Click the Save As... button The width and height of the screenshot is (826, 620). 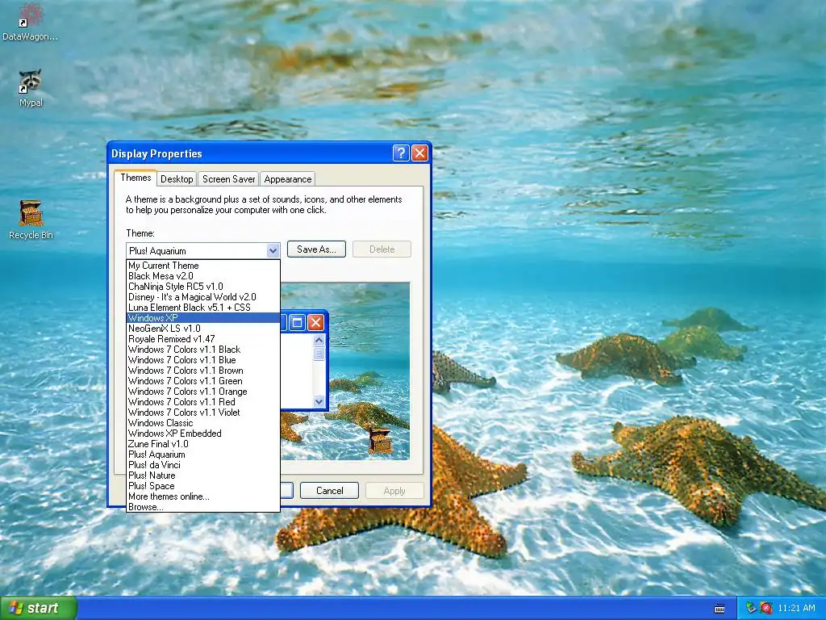click(x=316, y=249)
